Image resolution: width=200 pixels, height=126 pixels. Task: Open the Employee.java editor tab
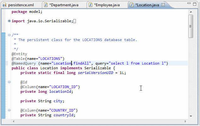[107, 5]
